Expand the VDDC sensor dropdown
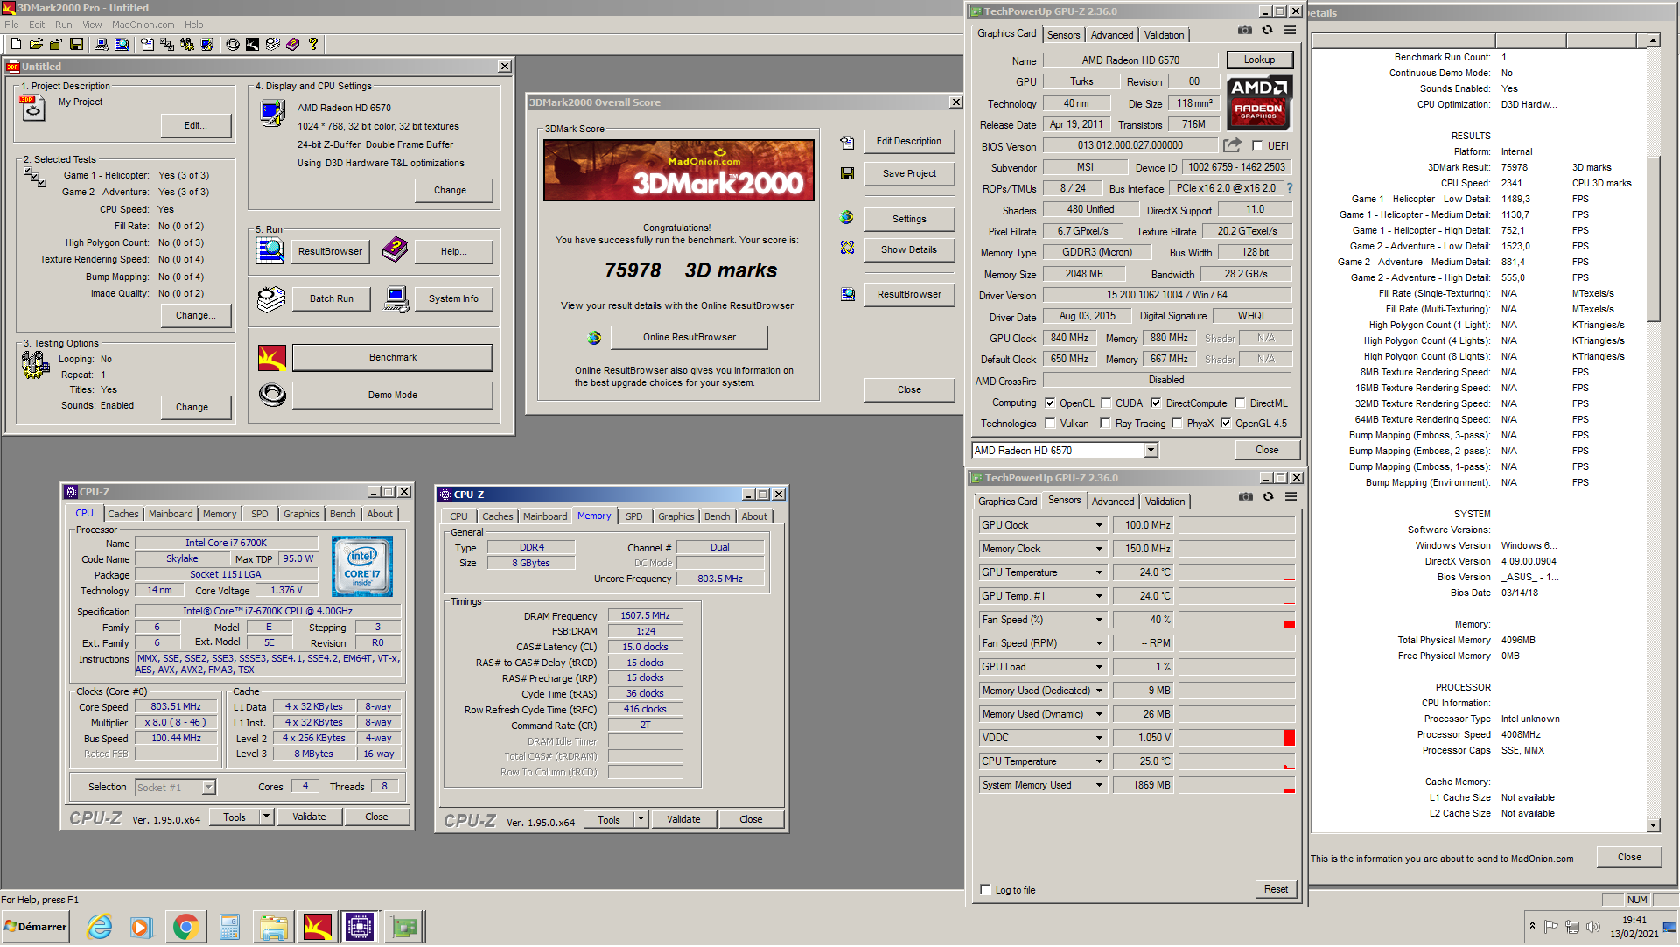This screenshot has width=1680, height=947. (1100, 739)
